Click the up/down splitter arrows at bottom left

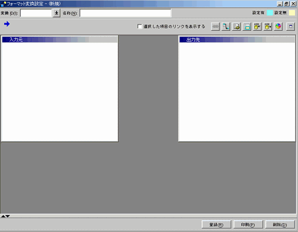pyautogui.click(x=5, y=216)
